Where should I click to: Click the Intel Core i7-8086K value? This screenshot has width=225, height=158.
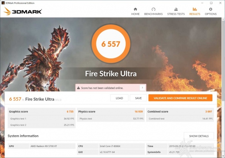[x=110, y=146]
